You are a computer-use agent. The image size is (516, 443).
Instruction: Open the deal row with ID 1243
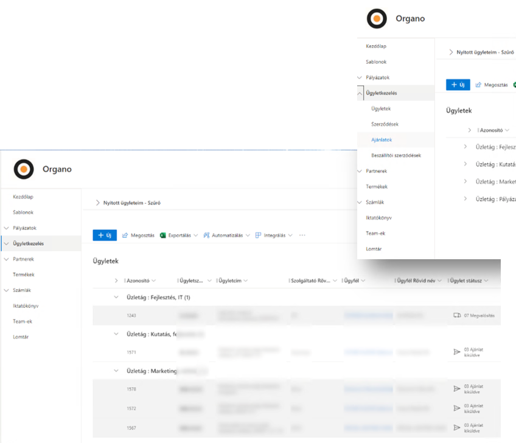click(131, 315)
